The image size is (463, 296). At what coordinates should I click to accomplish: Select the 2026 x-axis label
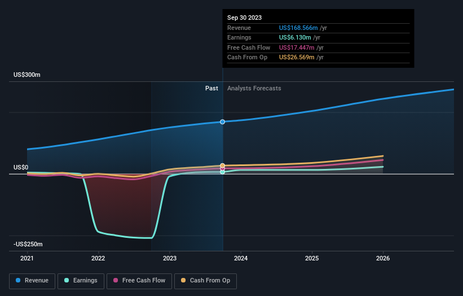pyautogui.click(x=383, y=258)
